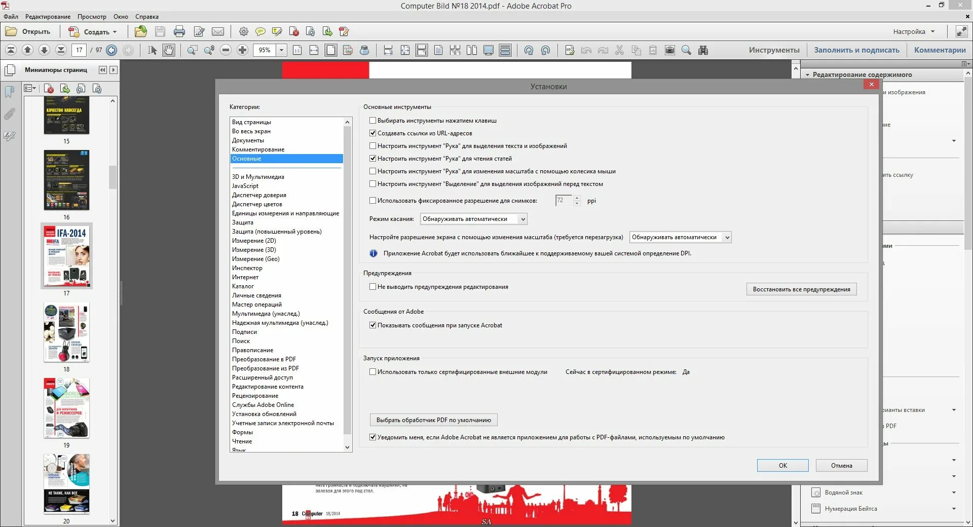Select the arrow selection tool in the toolbar
The width and height of the screenshot is (973, 527).
152,50
